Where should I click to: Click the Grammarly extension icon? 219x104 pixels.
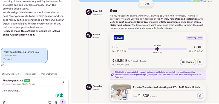pyautogui.click(x=62, y=95)
